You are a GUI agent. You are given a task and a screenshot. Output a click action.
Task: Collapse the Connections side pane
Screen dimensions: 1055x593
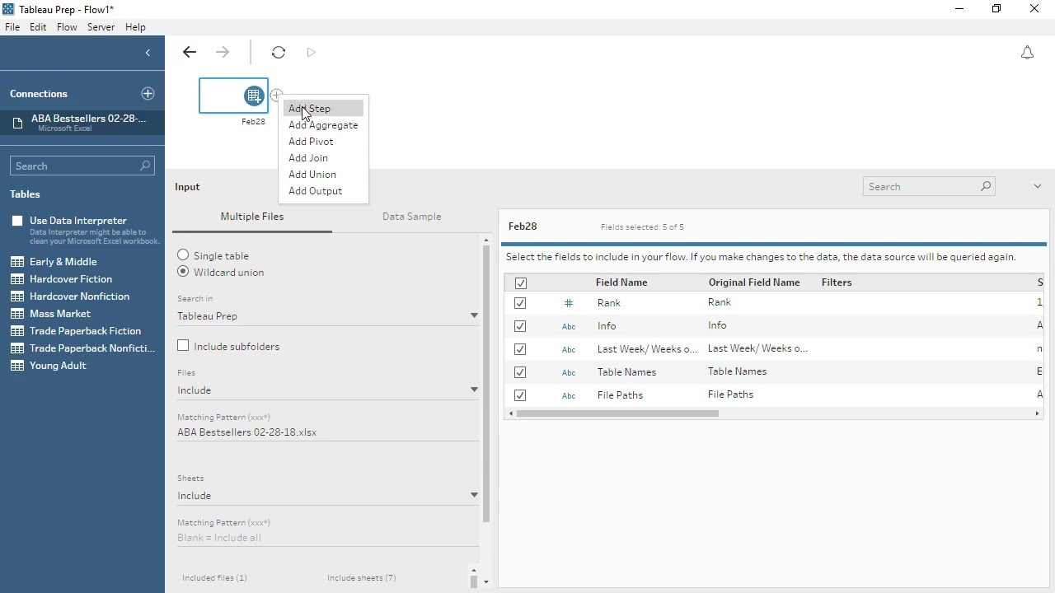click(x=148, y=53)
